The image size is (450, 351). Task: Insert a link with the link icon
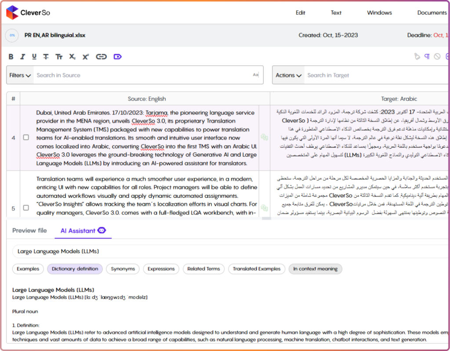pyautogui.click(x=102, y=57)
